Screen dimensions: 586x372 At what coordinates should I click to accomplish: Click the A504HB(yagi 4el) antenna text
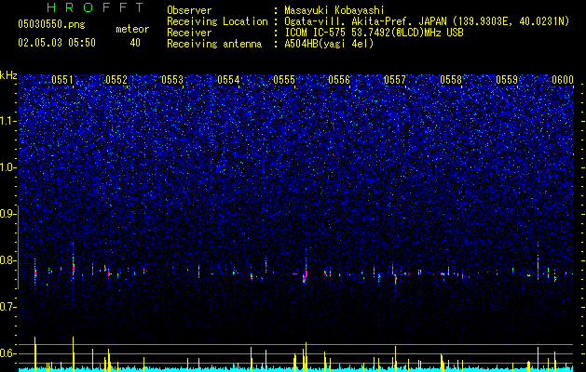pyautogui.click(x=329, y=44)
